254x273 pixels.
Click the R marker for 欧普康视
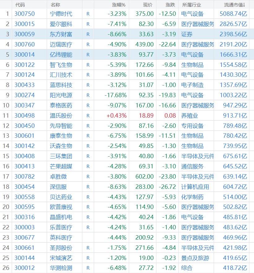click(x=88, y=207)
